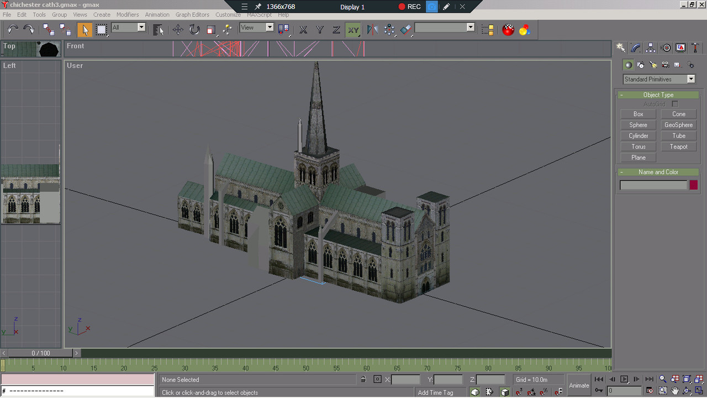
Task: Pick the Select and Move tool
Action: 178,29
